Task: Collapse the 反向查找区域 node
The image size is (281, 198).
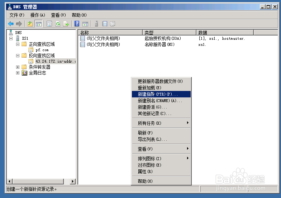Action: pos(18,55)
